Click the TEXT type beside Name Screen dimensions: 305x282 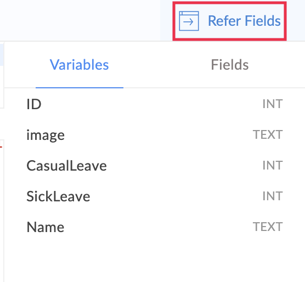[x=268, y=227]
